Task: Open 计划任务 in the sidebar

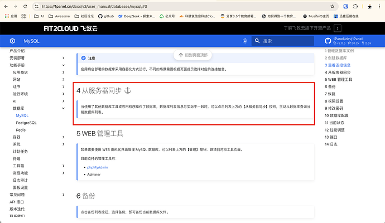Action: point(20,152)
